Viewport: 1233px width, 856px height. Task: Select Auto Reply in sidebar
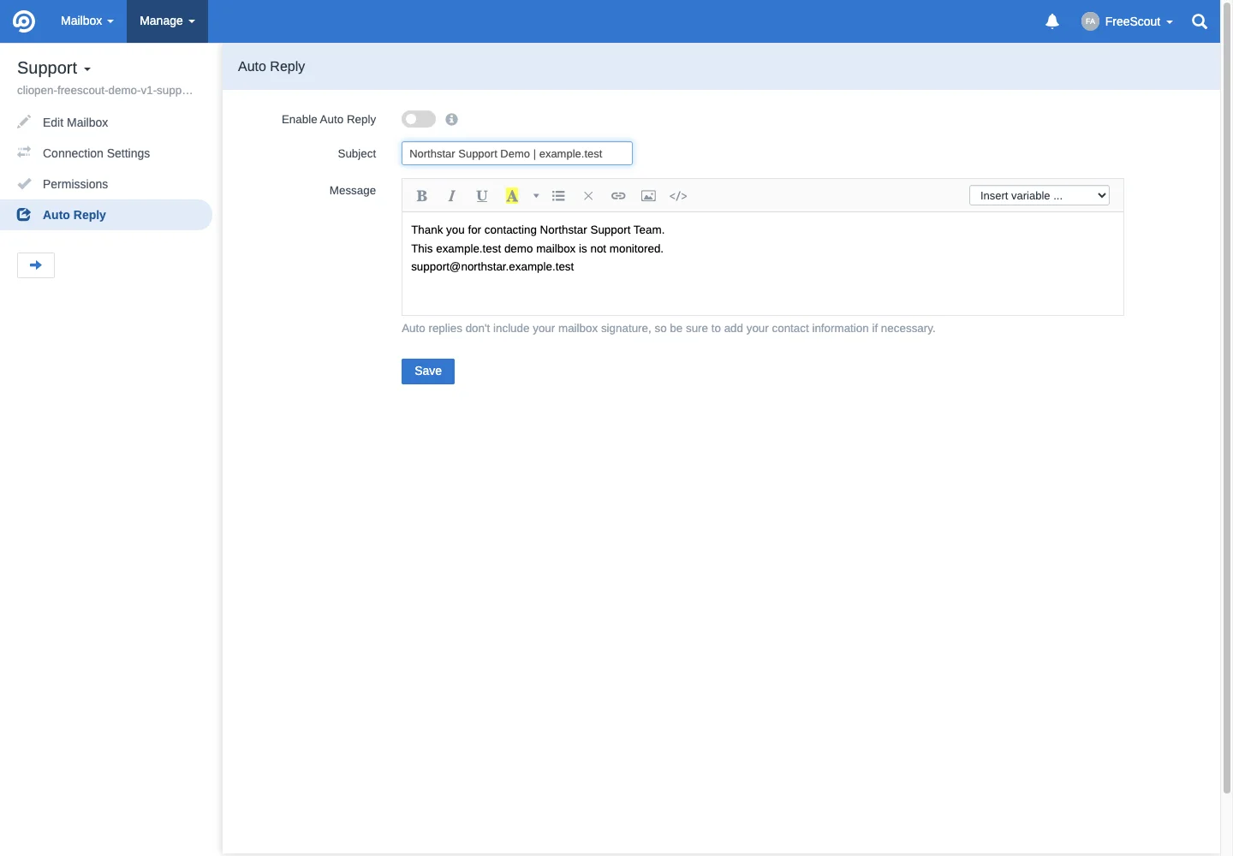(106, 215)
